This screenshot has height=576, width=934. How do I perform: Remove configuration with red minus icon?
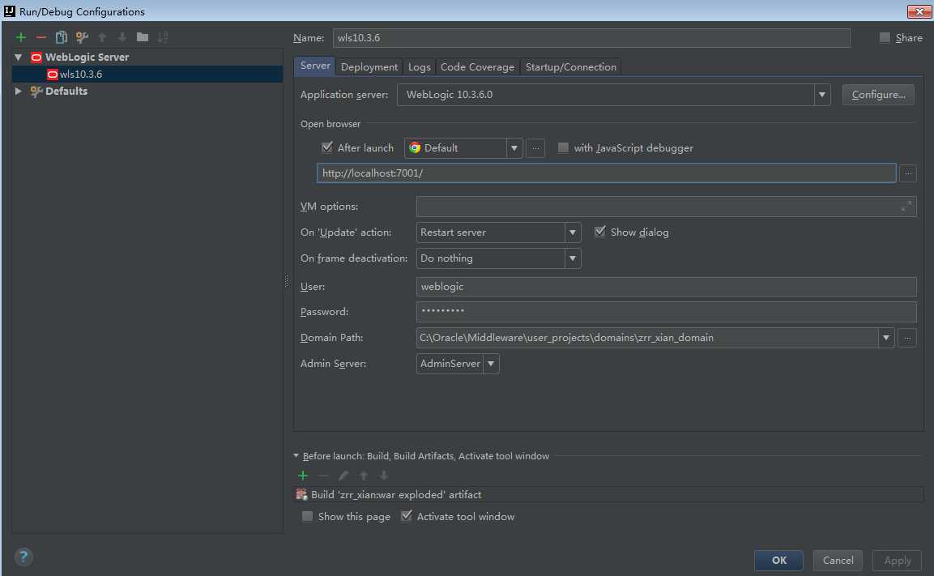click(41, 37)
